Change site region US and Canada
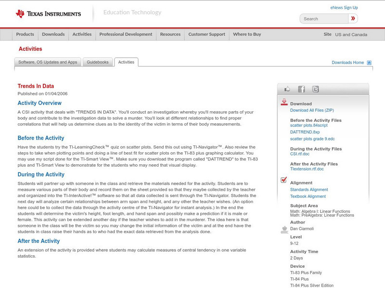The image size is (385, 288). click(351, 35)
